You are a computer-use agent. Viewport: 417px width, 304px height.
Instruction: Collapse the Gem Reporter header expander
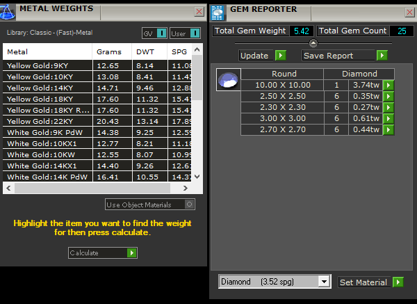click(x=312, y=42)
